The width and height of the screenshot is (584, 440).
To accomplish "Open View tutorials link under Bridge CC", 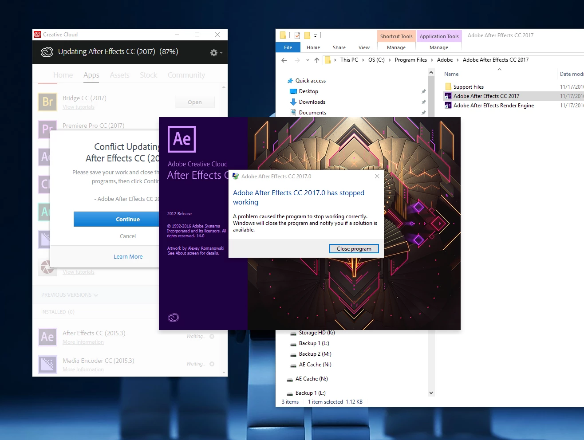I will pos(79,107).
